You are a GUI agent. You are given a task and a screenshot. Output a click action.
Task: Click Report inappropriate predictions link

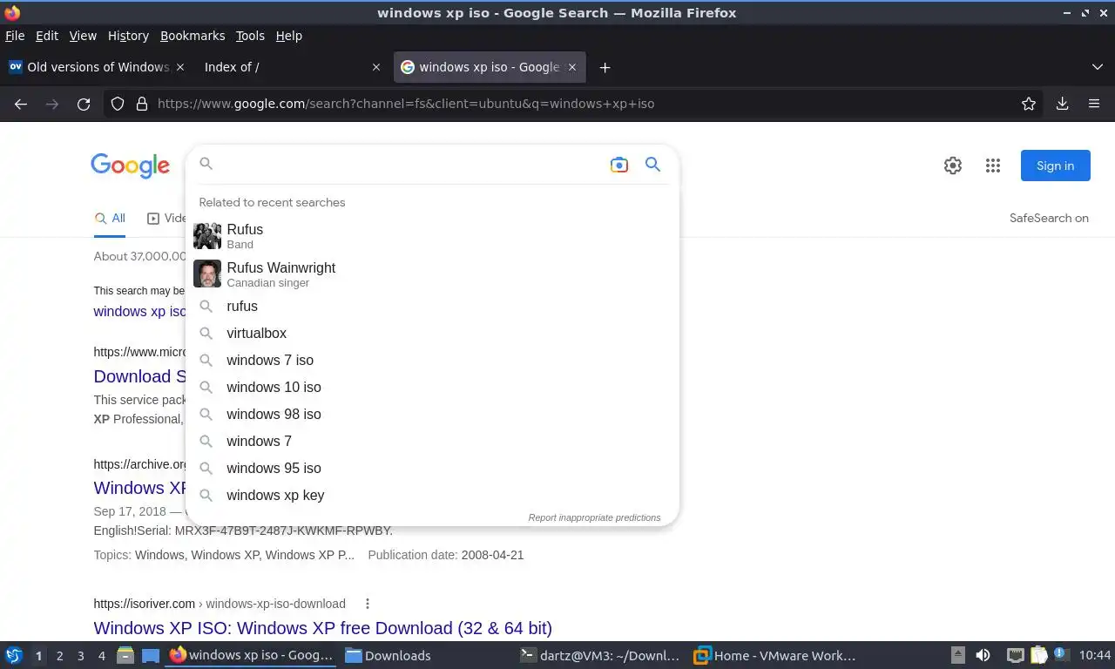tap(594, 517)
